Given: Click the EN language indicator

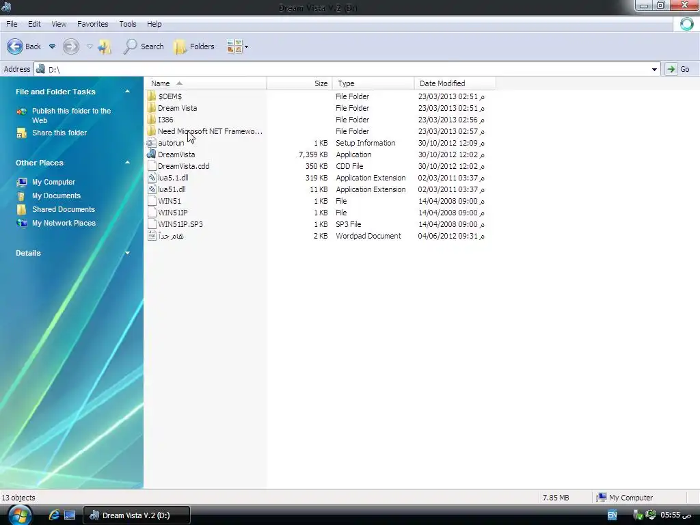Looking at the screenshot, I should (612, 515).
